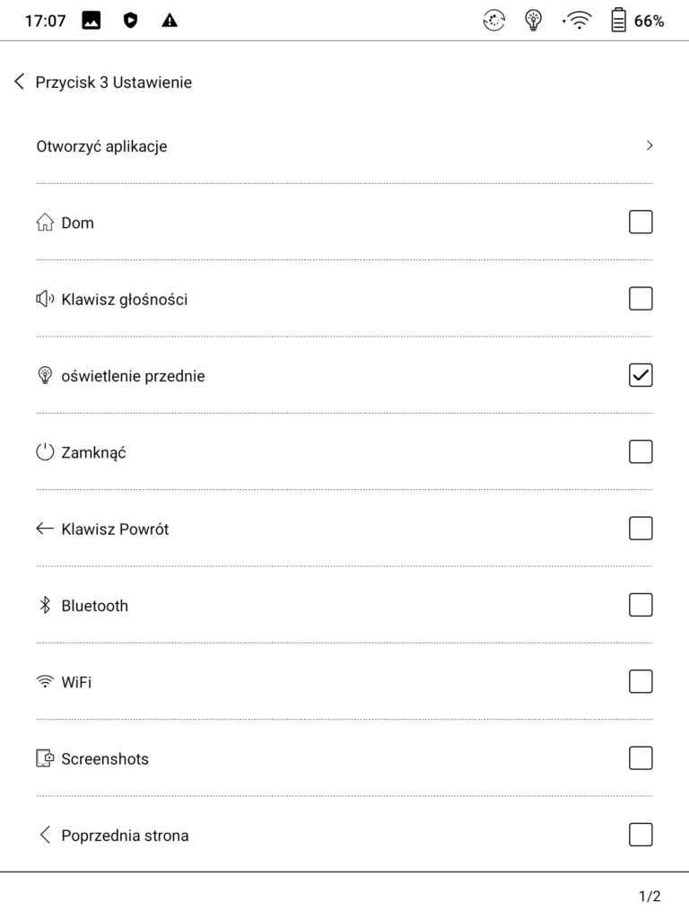This screenshot has height=919, width=689.
Task: Click the power icon beside Zamknąć
Action: (45, 452)
